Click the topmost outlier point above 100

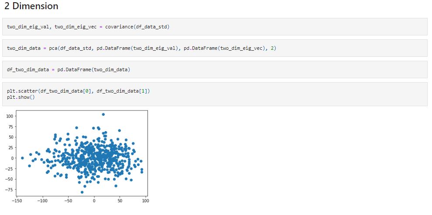pyautogui.click(x=103, y=114)
